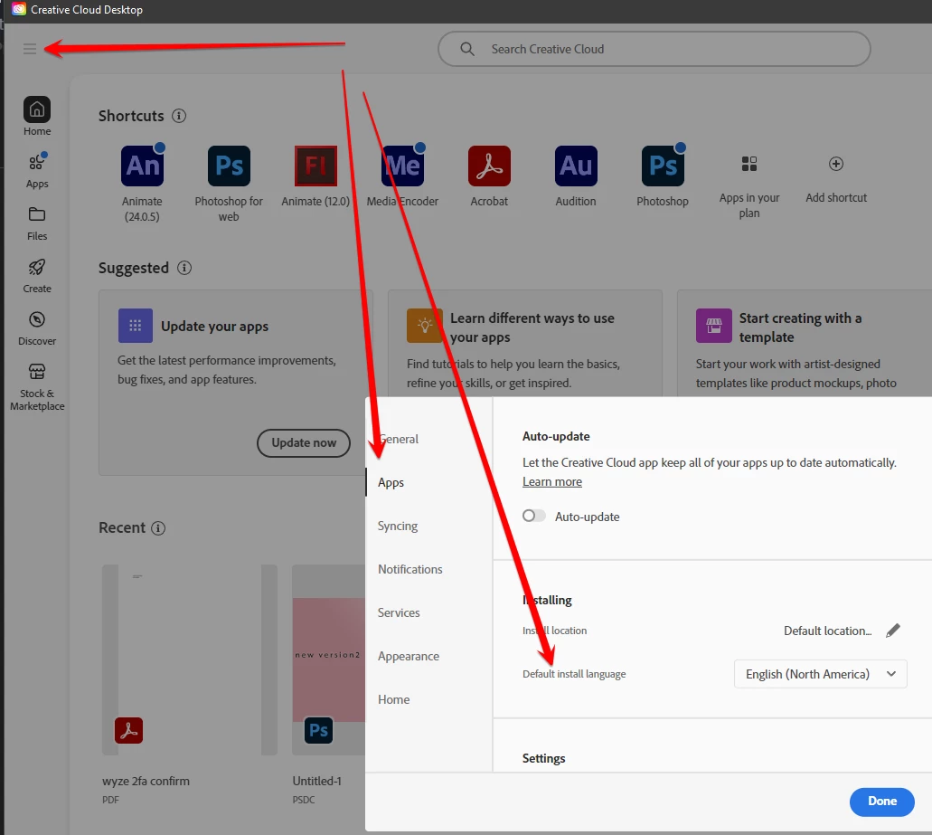Click the Creative Cloud Desktop title bar icon
Screen dimensions: 932x835
pyautogui.click(x=19, y=10)
